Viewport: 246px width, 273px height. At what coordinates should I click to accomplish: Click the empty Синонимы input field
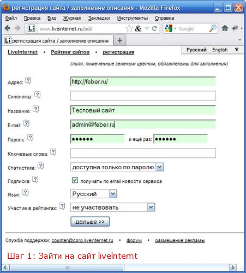pos(143,96)
